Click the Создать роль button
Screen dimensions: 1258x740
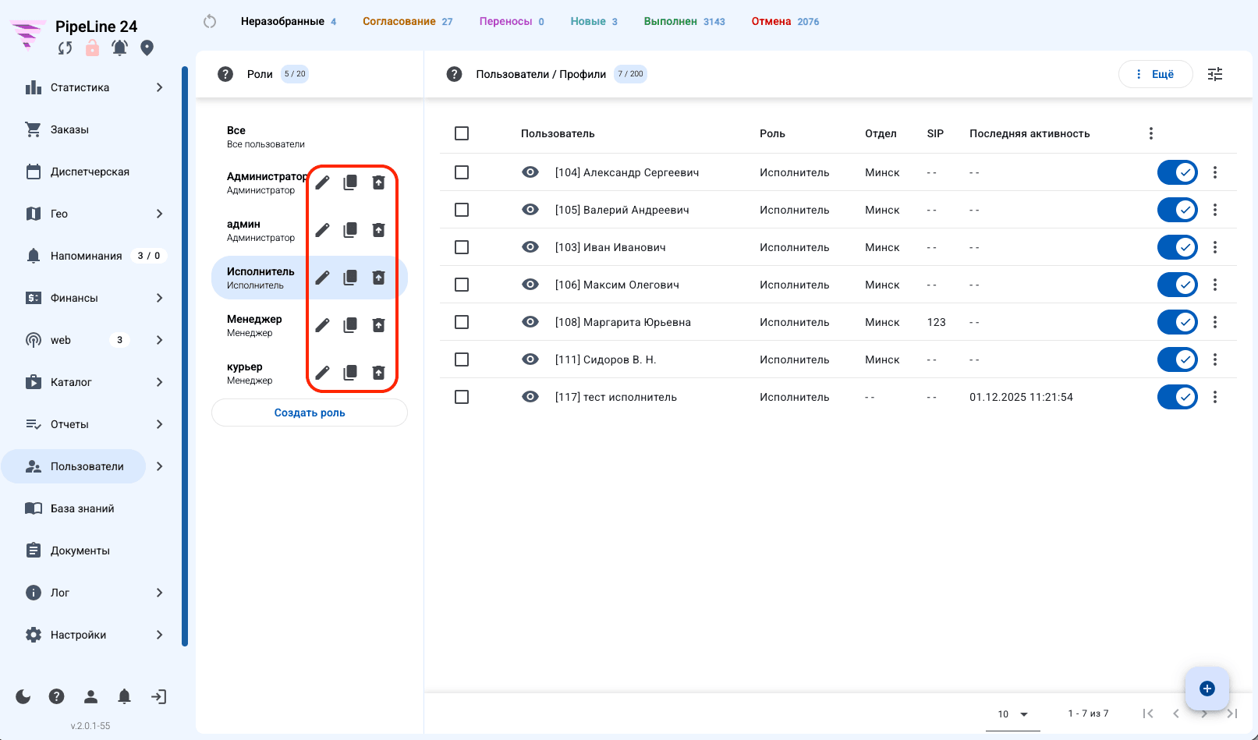310,412
